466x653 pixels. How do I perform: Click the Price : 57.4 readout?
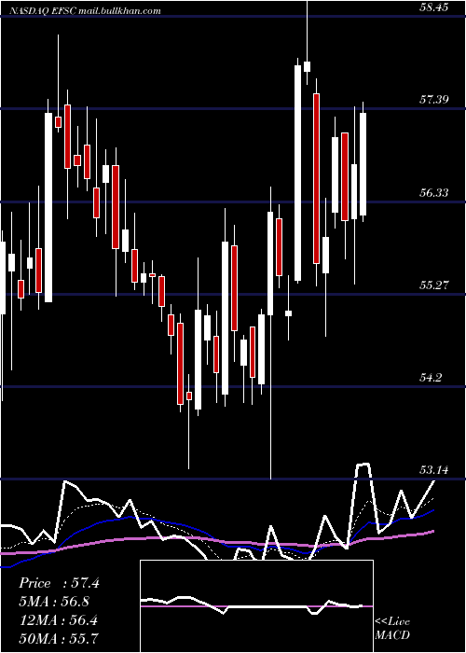(59, 583)
